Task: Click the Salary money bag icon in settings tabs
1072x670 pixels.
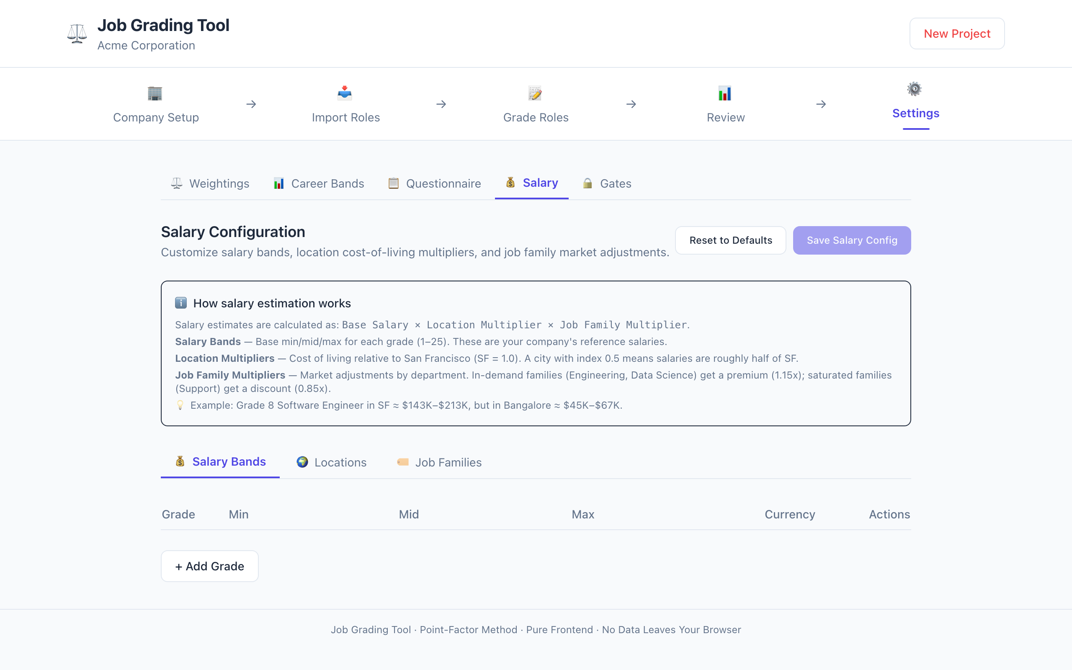Action: [510, 182]
